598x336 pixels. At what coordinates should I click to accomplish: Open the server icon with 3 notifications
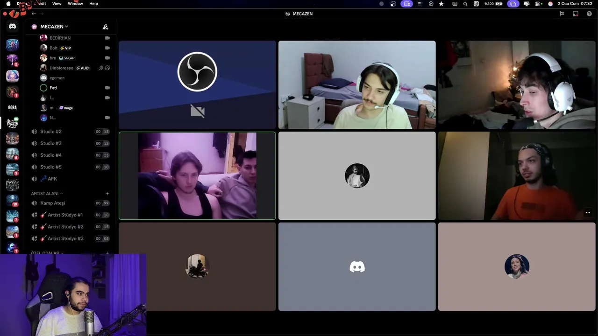pyautogui.click(x=13, y=169)
